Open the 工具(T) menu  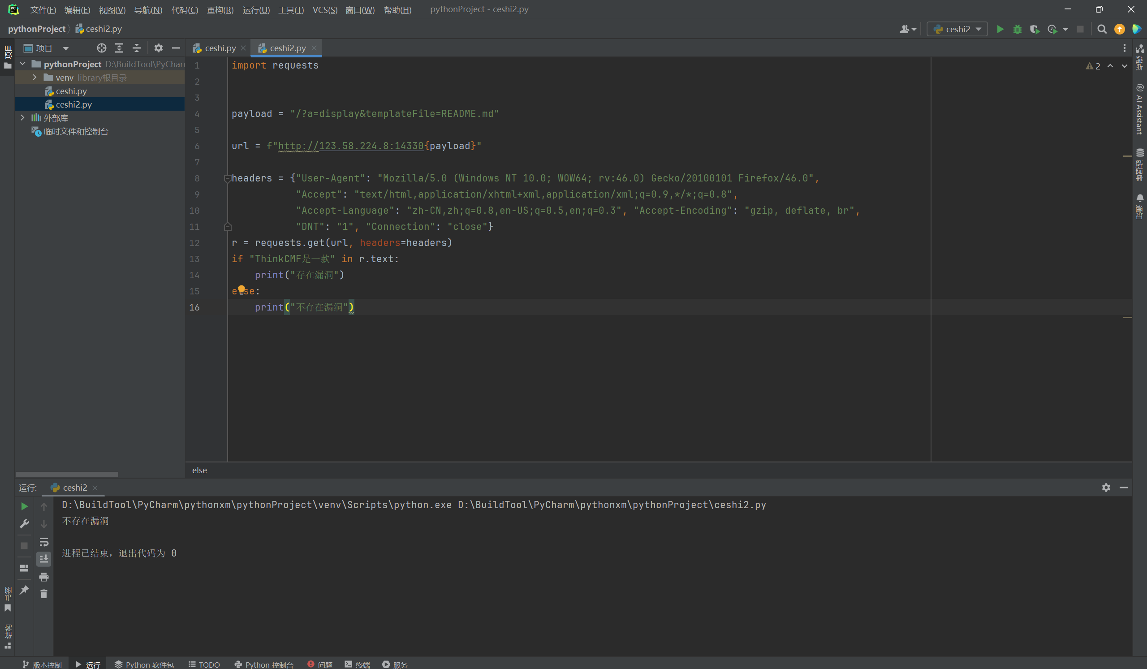click(291, 9)
